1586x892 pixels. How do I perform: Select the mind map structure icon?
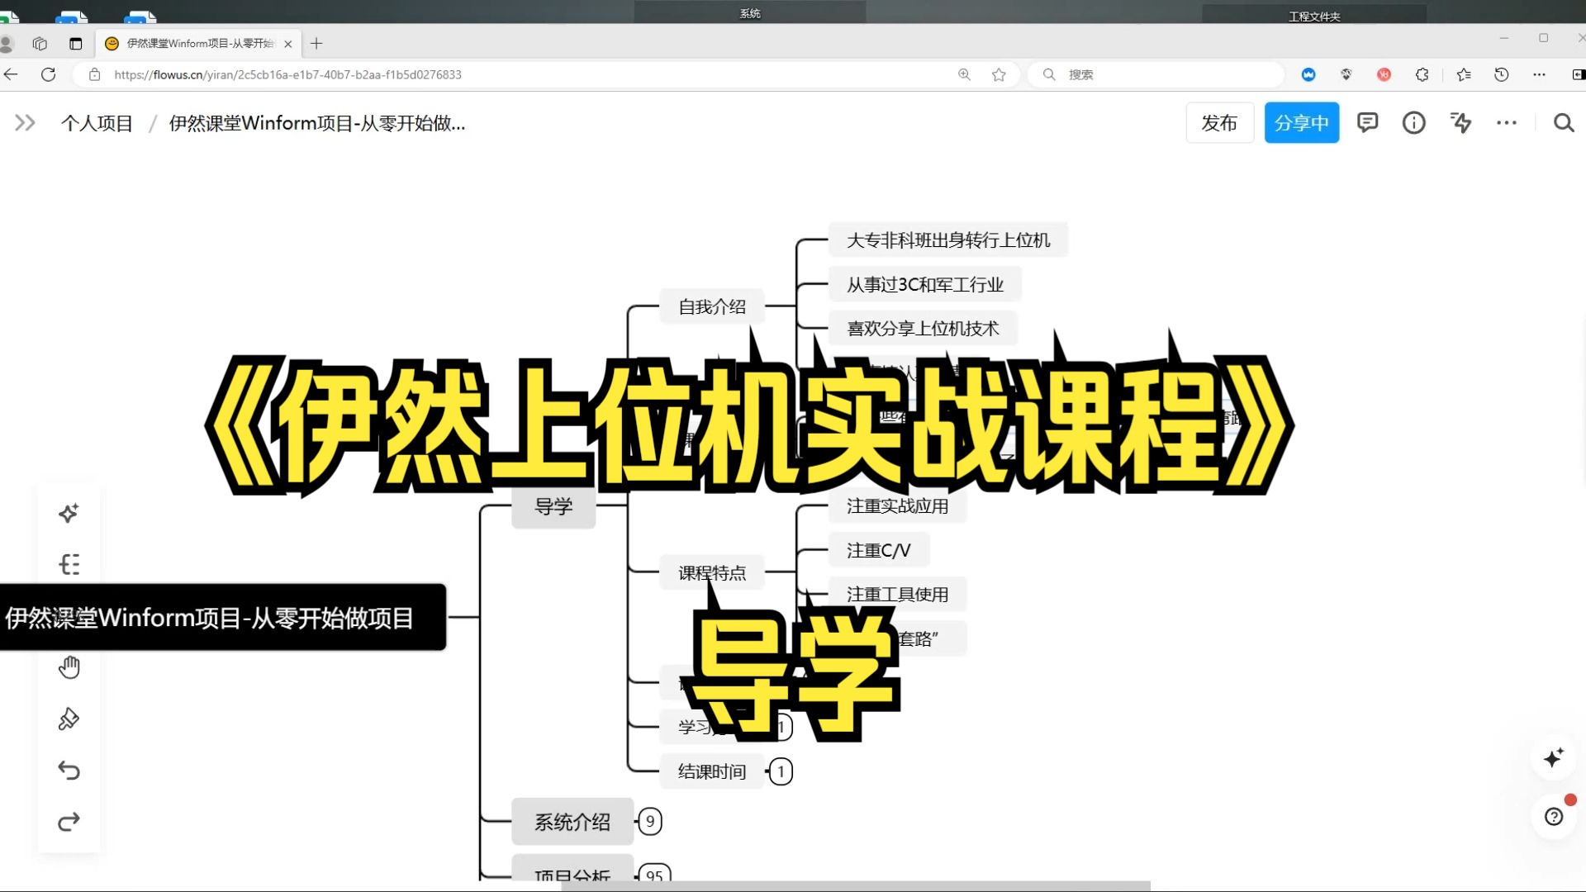point(69,564)
